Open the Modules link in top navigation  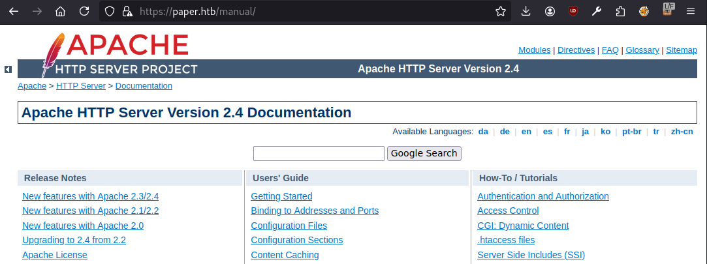[x=534, y=50]
